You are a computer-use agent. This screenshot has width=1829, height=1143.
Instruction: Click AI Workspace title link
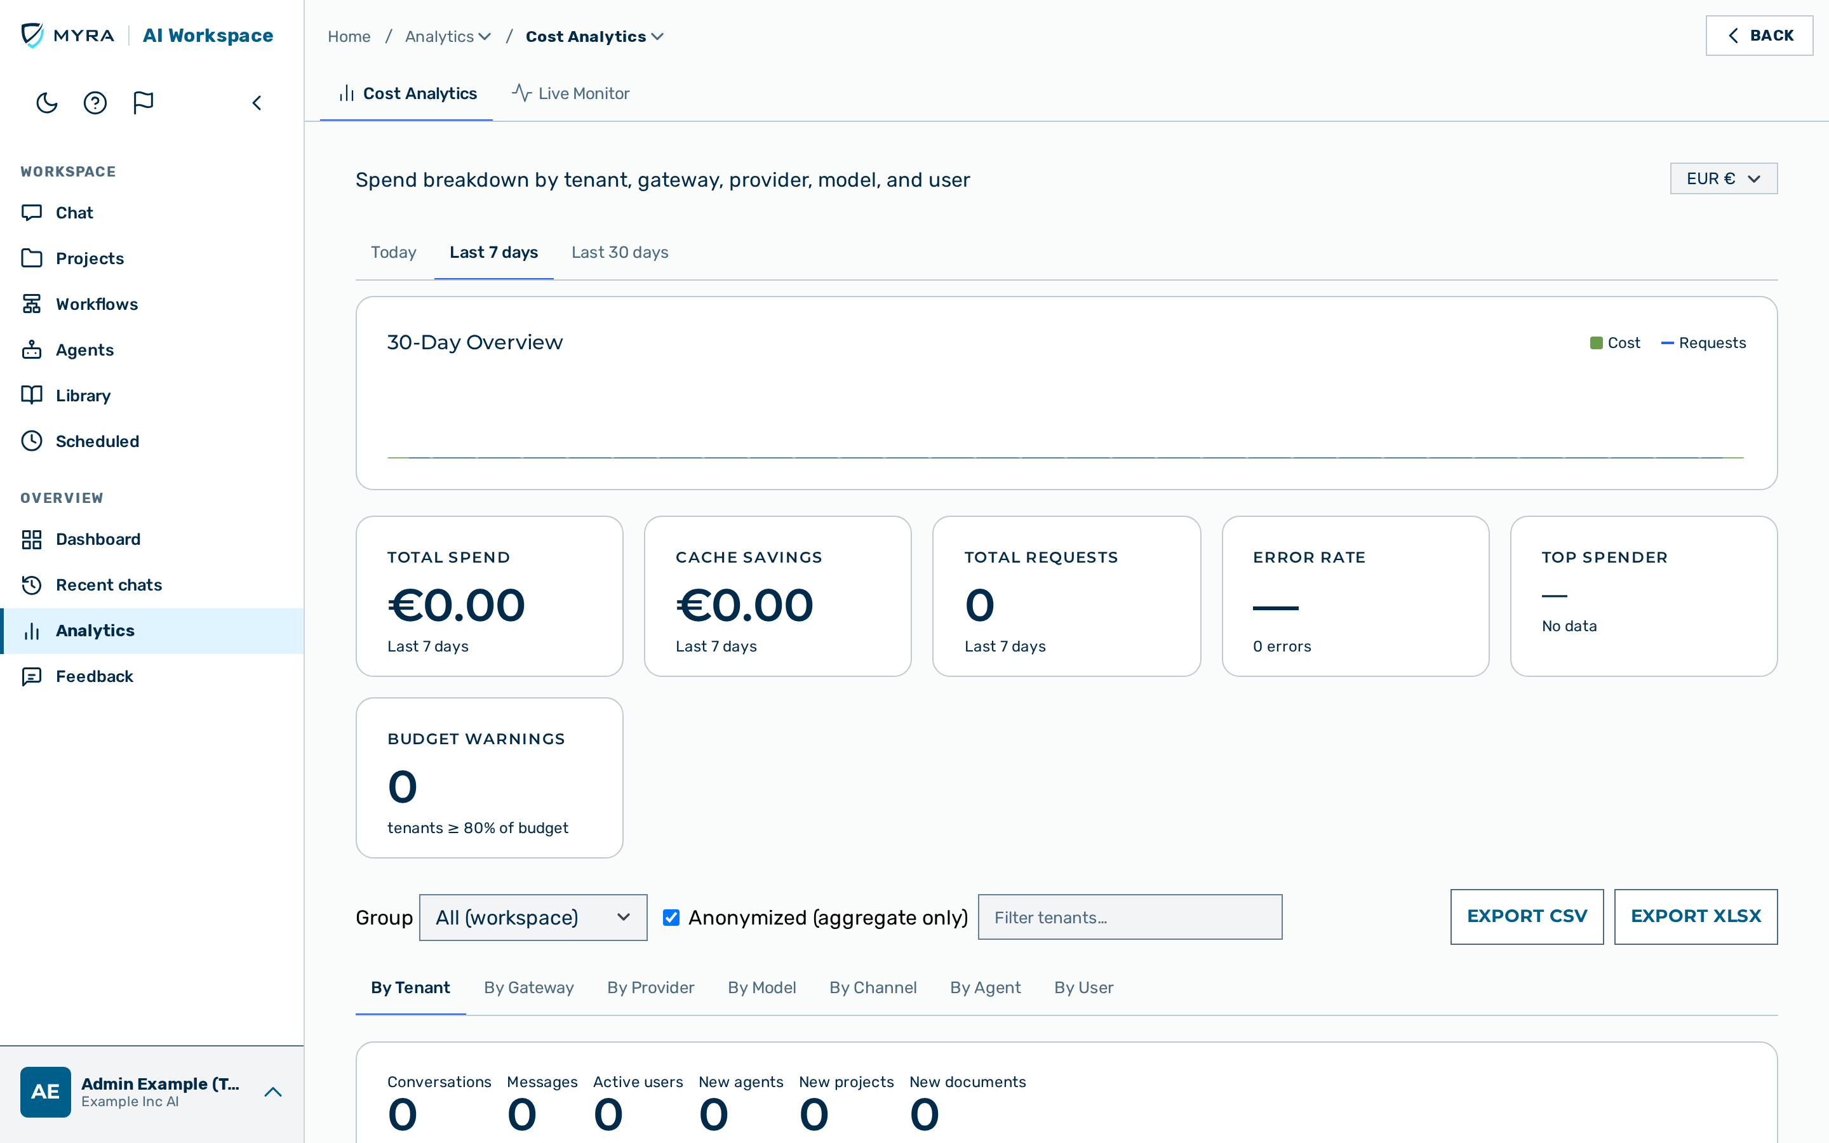(x=208, y=36)
